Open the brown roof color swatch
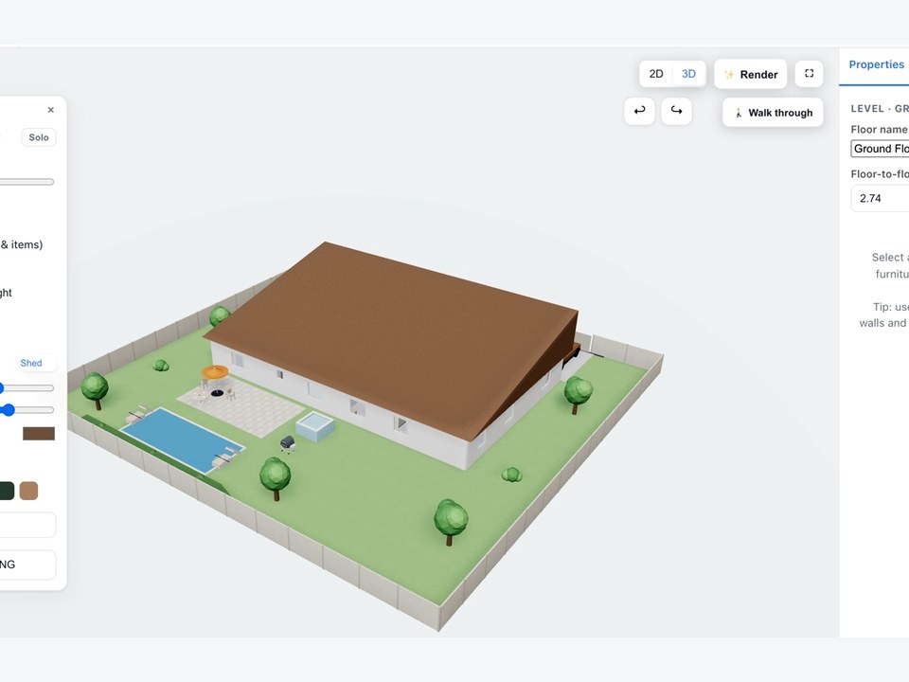 (39, 433)
